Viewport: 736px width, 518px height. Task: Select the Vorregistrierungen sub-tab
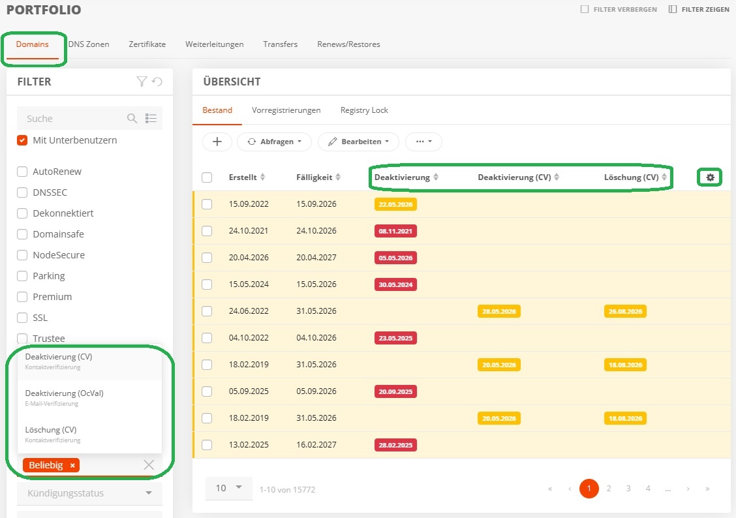(x=286, y=110)
